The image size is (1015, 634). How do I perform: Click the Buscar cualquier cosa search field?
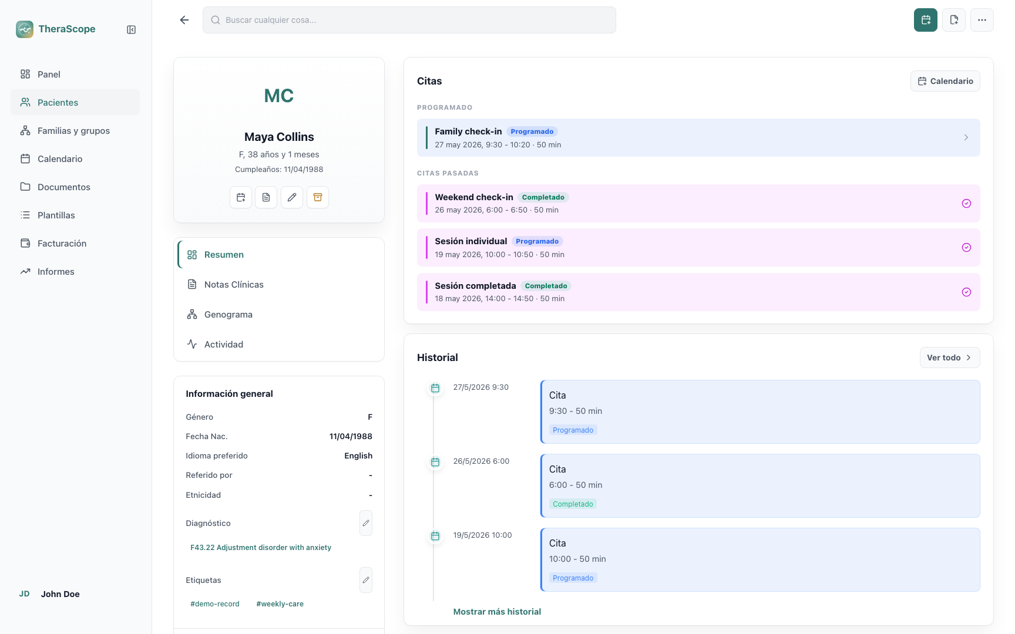coord(409,20)
